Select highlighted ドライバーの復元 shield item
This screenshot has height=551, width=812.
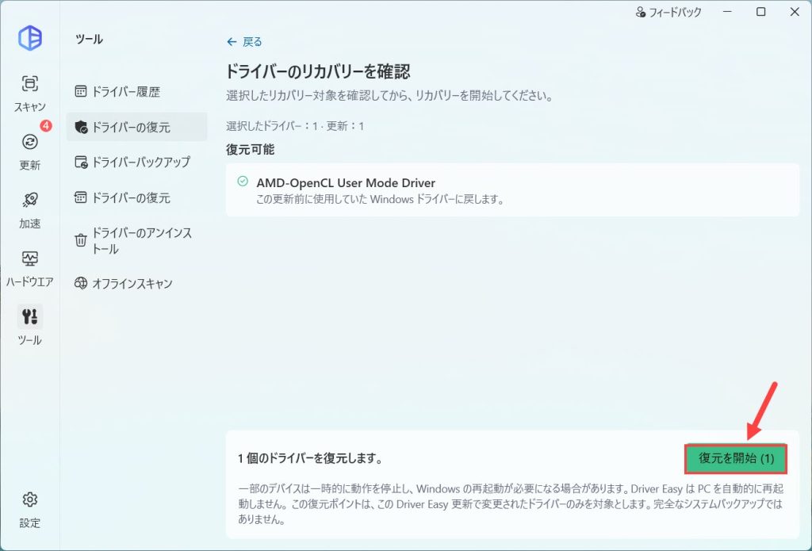[x=136, y=127]
